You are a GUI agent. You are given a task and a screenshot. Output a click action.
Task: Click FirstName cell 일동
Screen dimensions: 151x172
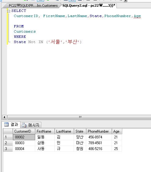click(x=45, y=137)
